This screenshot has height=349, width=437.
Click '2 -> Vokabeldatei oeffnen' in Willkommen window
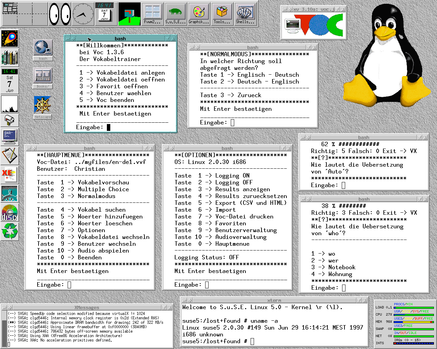click(x=122, y=79)
